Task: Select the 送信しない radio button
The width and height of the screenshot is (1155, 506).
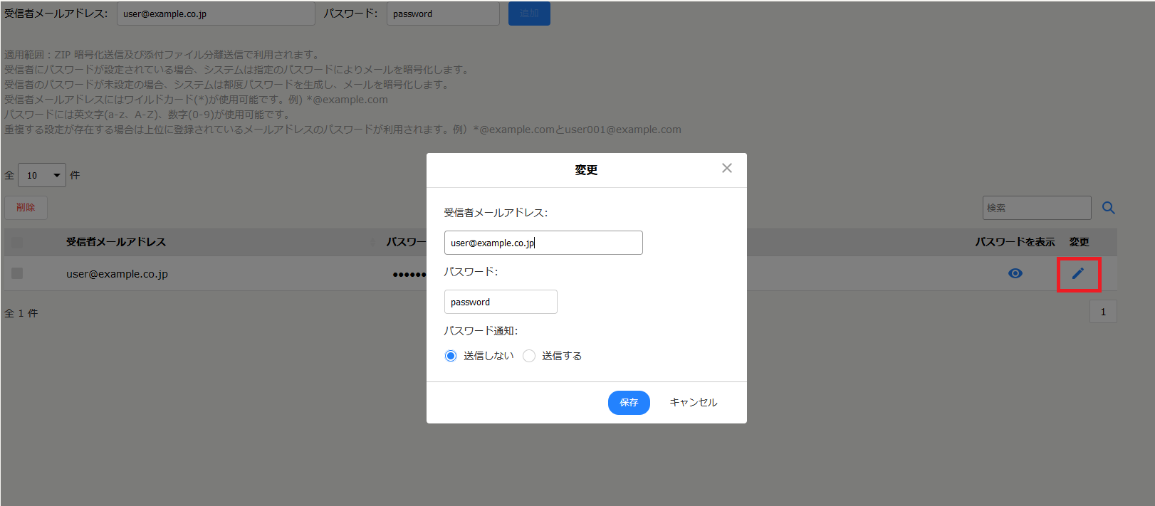Action: point(451,356)
